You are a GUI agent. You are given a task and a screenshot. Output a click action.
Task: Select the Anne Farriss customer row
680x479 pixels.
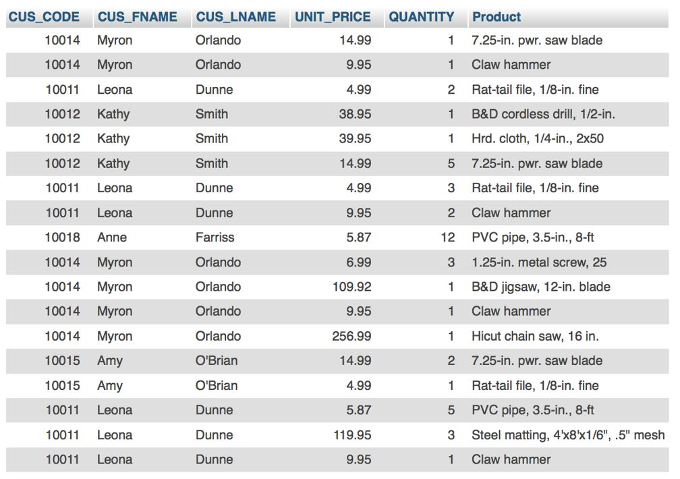pyautogui.click(x=337, y=237)
